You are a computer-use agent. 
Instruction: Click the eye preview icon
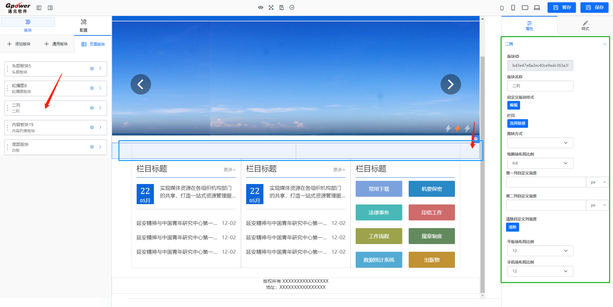[x=261, y=7]
